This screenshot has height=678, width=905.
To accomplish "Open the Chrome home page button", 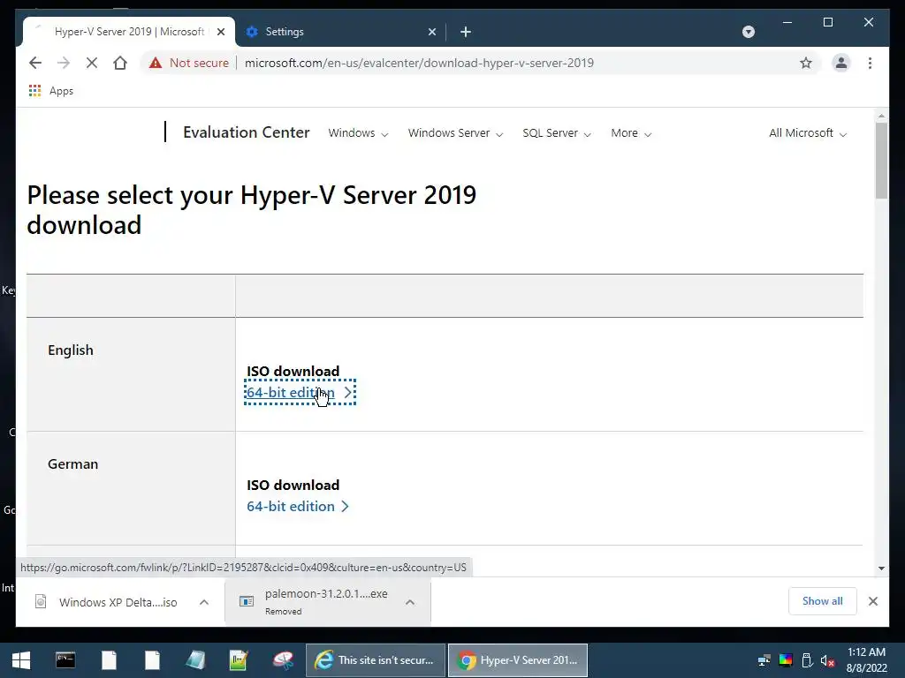I will [120, 63].
